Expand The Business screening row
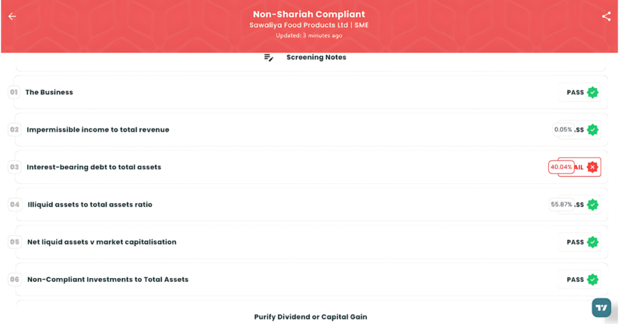This screenshot has width=619, height=324. pos(311,92)
